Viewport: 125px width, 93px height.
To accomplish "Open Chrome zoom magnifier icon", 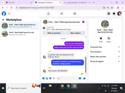I will click(x=108, y=8).
